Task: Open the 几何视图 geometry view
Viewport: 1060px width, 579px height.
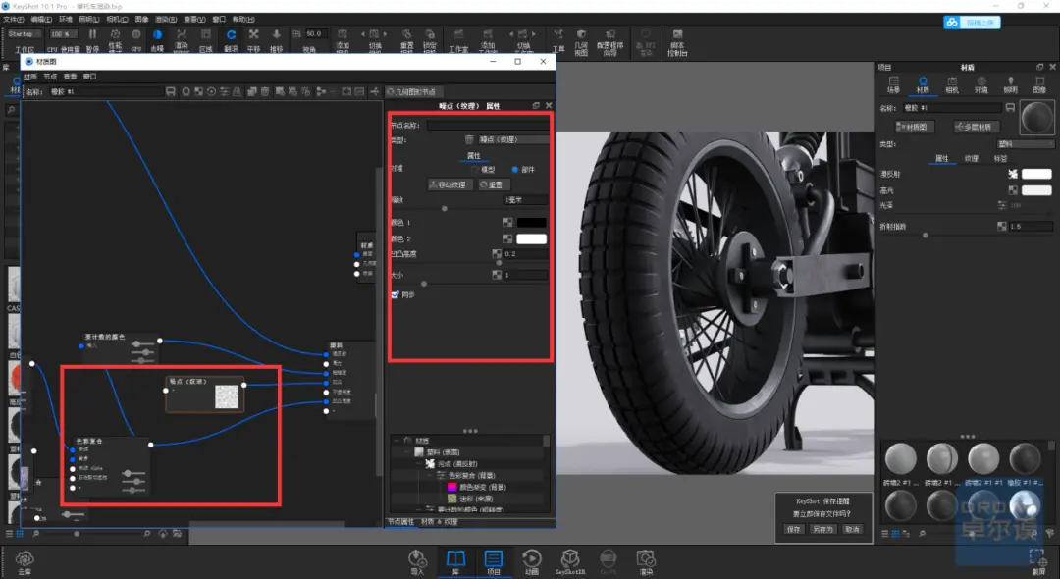Action: click(x=581, y=42)
